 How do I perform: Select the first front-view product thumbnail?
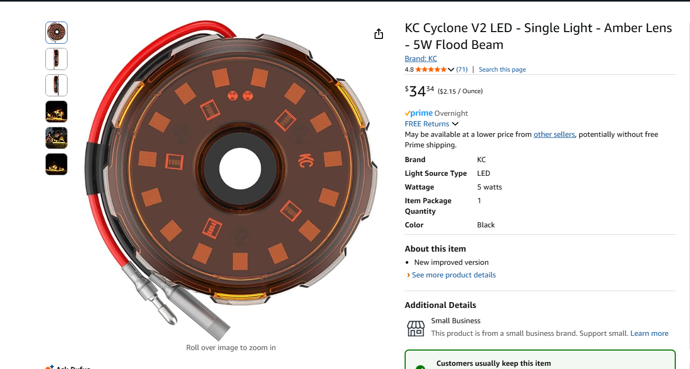pos(56,33)
